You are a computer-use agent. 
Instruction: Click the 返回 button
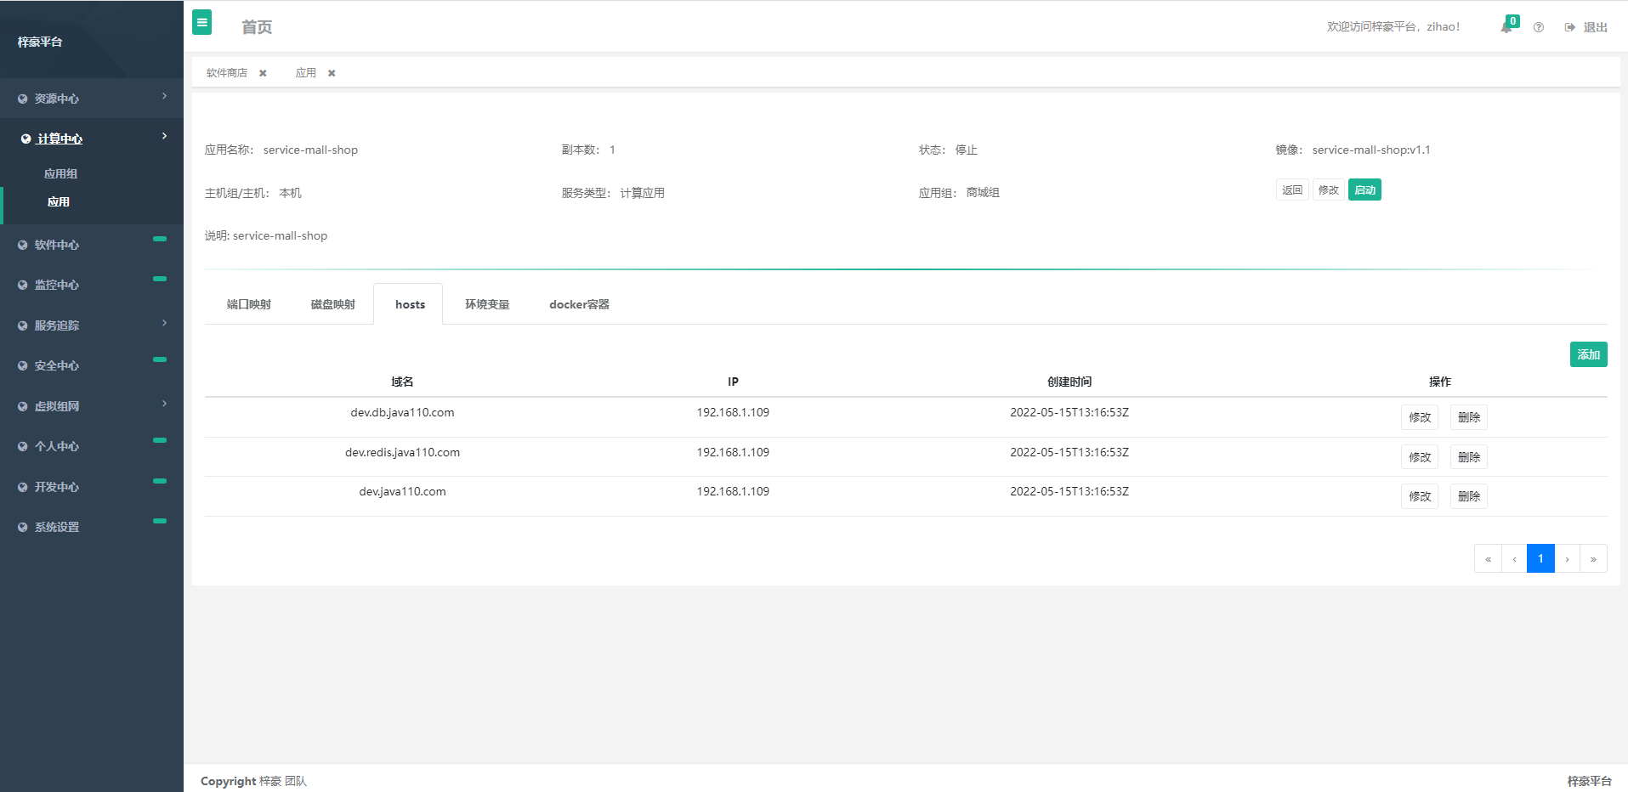point(1292,190)
